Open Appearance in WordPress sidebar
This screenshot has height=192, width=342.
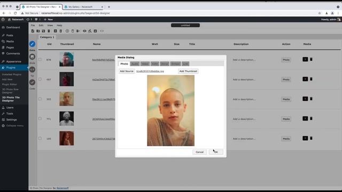click(13, 62)
